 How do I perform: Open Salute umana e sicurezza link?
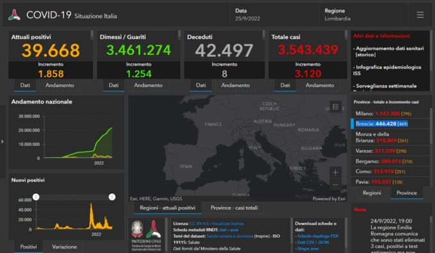tap(230, 236)
